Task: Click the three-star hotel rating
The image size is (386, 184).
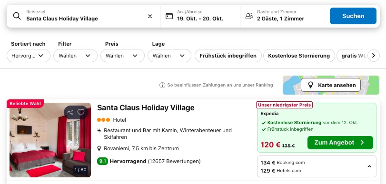Action: (103, 120)
